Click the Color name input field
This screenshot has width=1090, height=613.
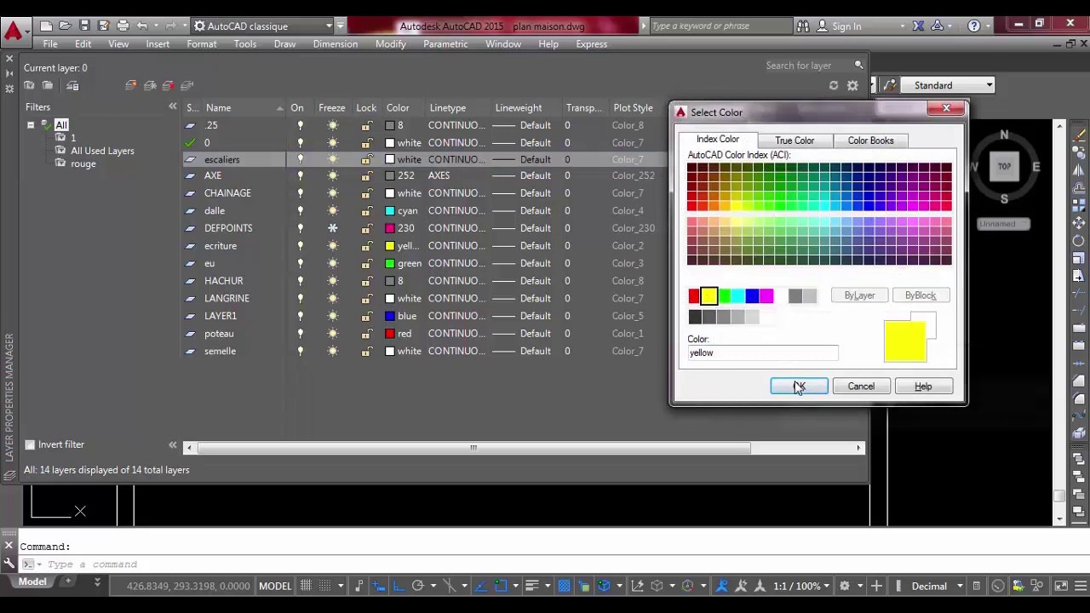point(763,352)
